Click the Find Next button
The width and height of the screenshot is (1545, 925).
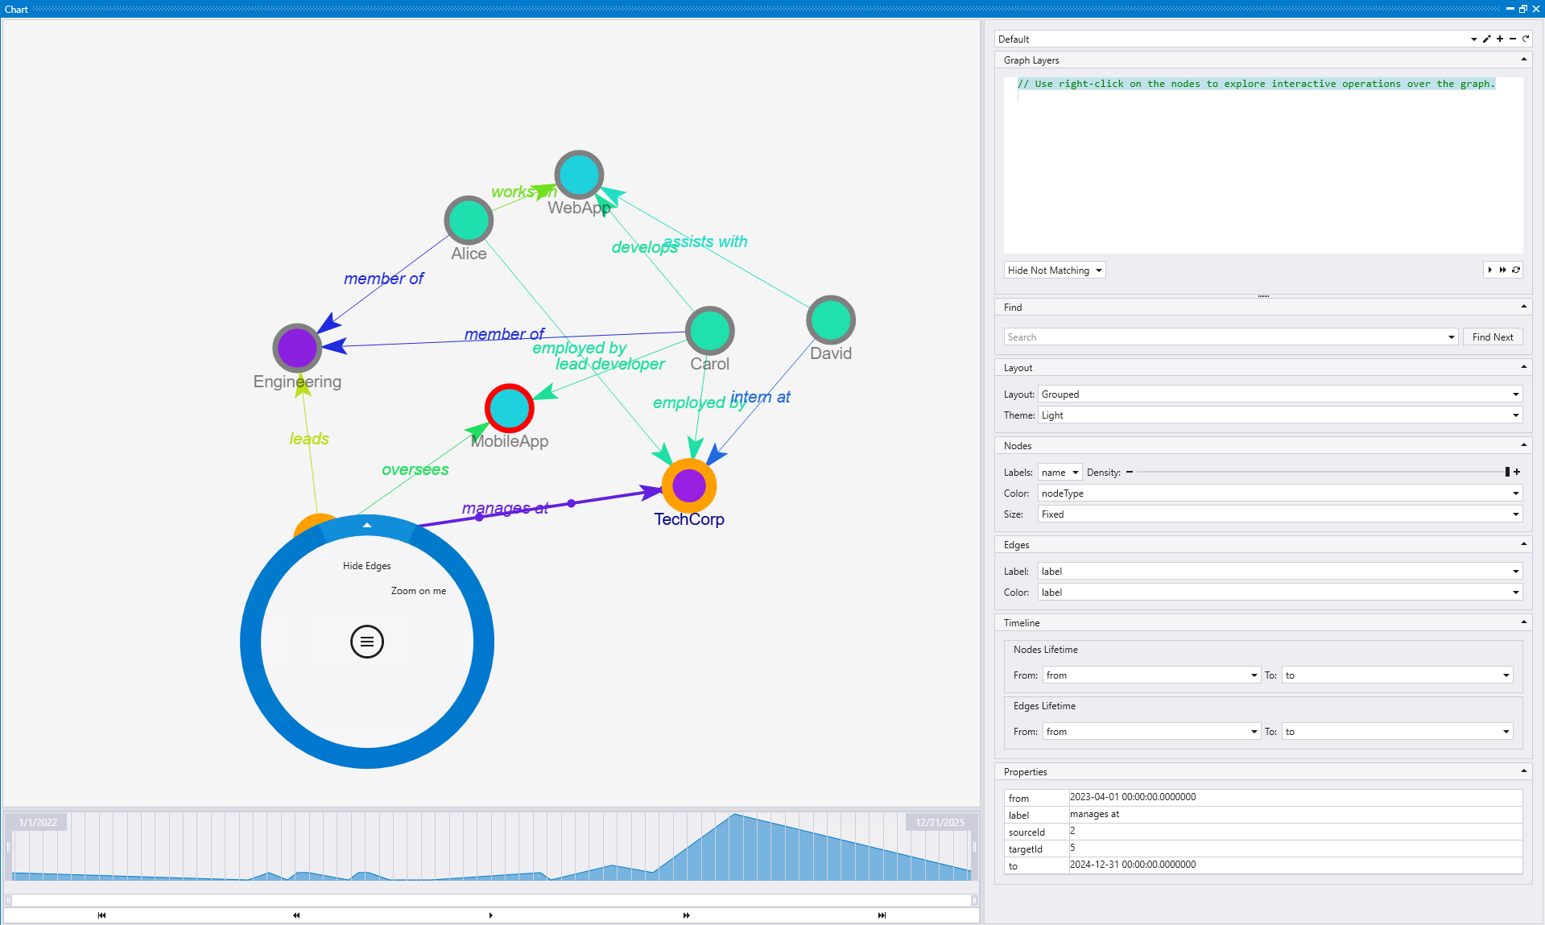click(1492, 337)
